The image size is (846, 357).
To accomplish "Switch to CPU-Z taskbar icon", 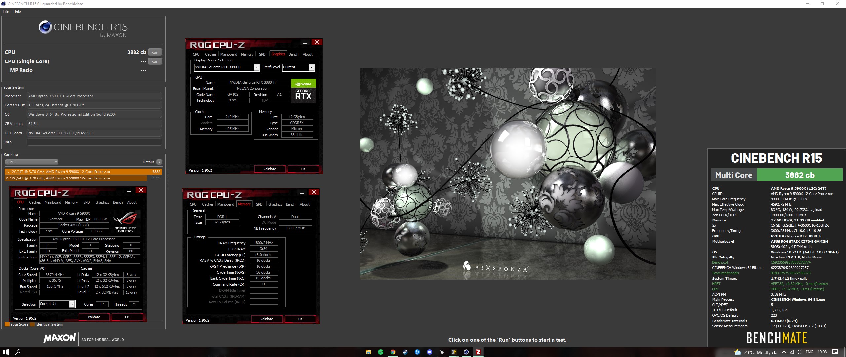I will click(x=478, y=352).
